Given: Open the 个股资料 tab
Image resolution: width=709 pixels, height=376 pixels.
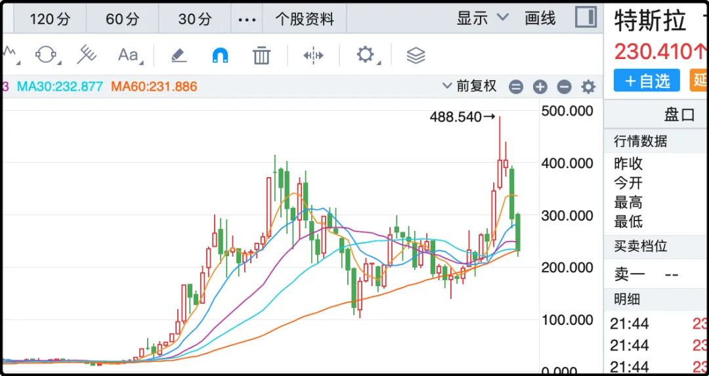Looking at the screenshot, I should click(x=304, y=19).
